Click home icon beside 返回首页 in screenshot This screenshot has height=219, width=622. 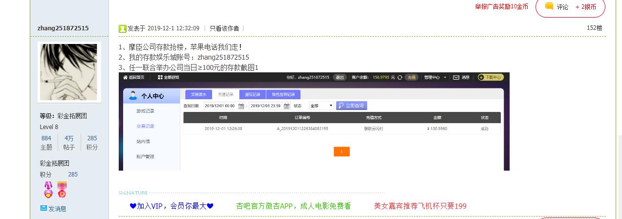click(125, 77)
